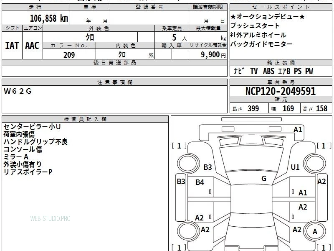Click the 純正装備 section header

click(281, 62)
